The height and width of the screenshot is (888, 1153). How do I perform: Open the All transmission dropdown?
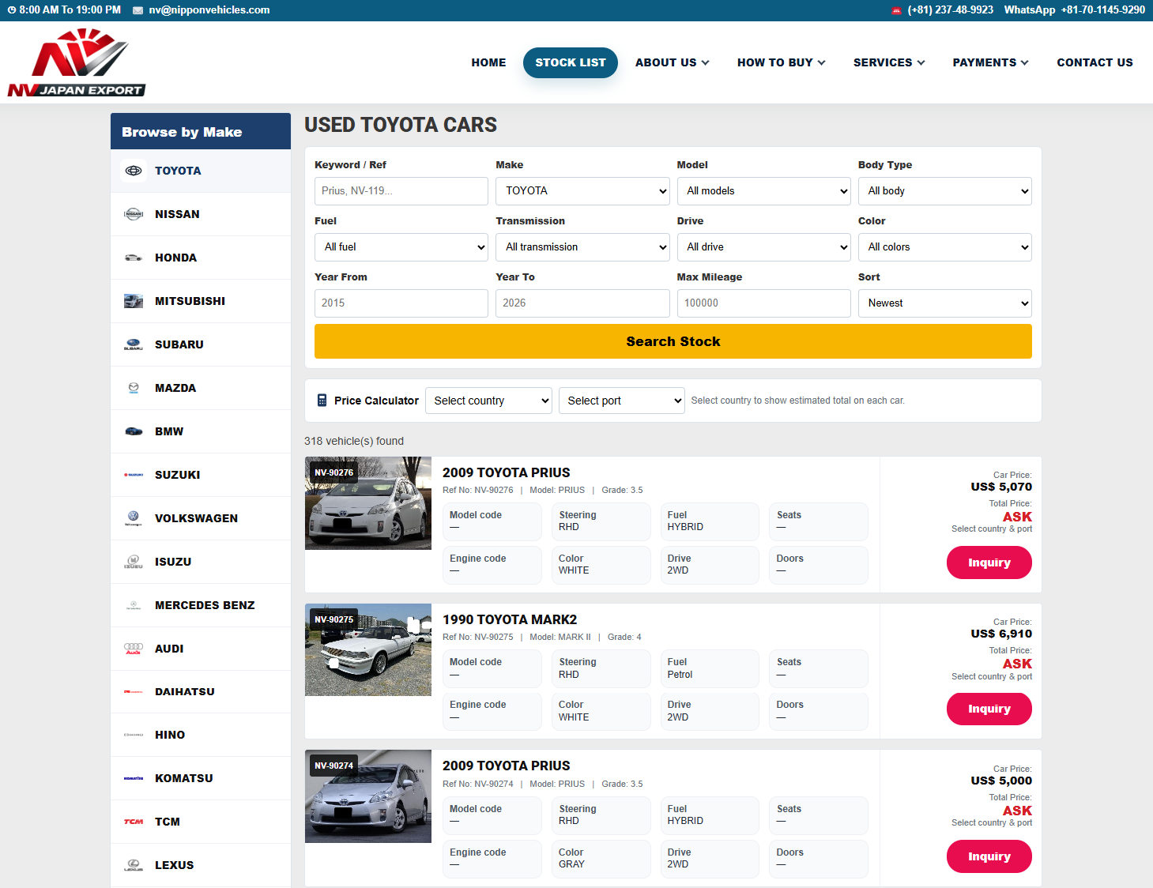click(582, 247)
